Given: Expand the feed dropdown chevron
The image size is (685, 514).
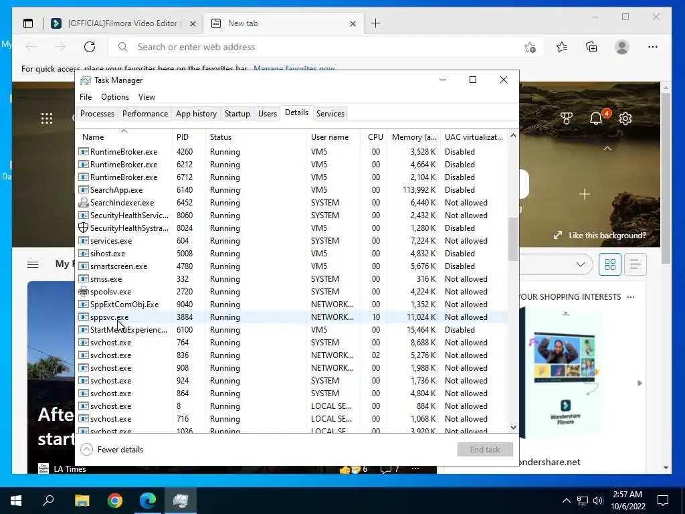Looking at the screenshot, I should tap(581, 264).
